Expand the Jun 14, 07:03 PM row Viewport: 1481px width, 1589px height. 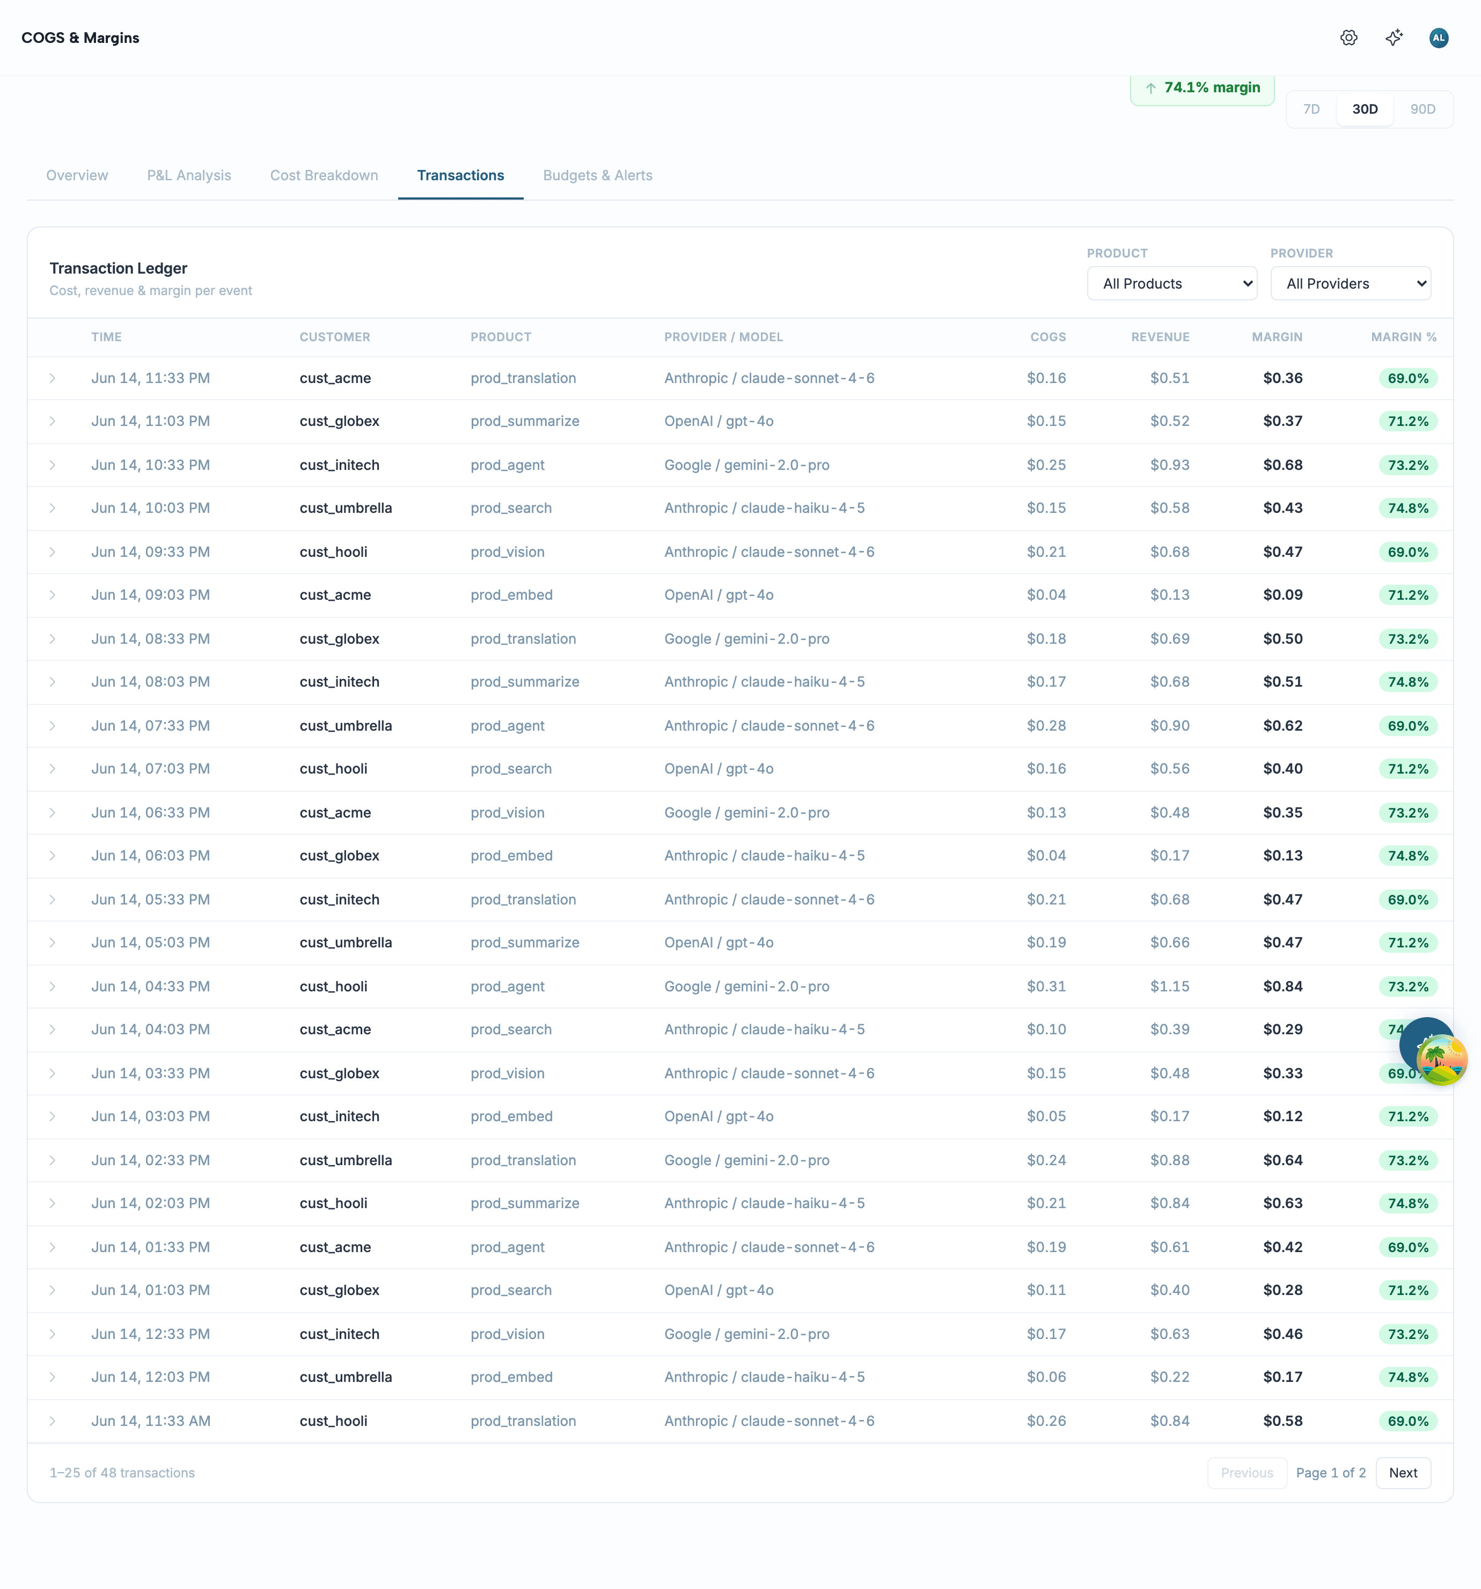53,769
